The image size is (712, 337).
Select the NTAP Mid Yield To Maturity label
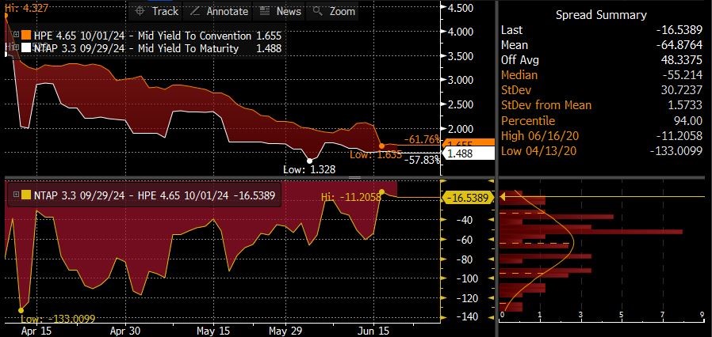136,48
